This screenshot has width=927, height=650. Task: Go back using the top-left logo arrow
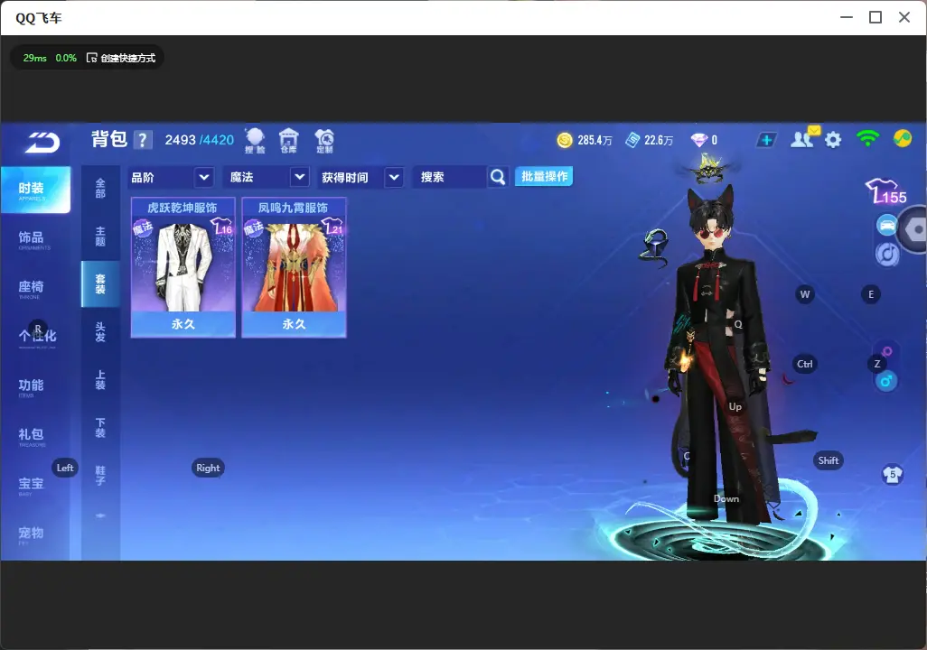coord(42,143)
